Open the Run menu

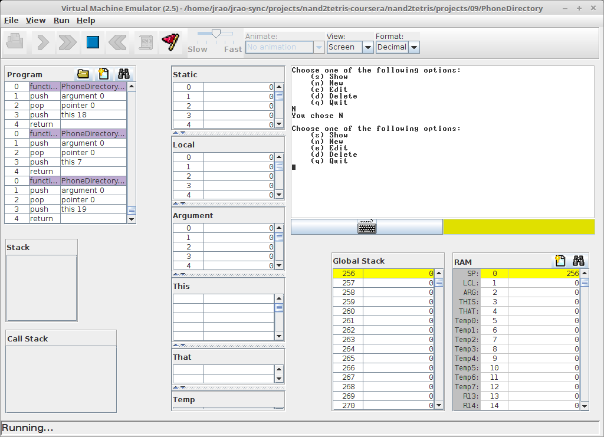61,20
